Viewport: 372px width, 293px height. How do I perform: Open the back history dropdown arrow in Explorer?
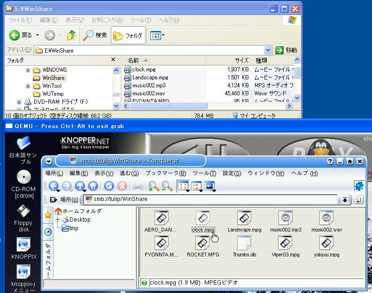coord(37,35)
